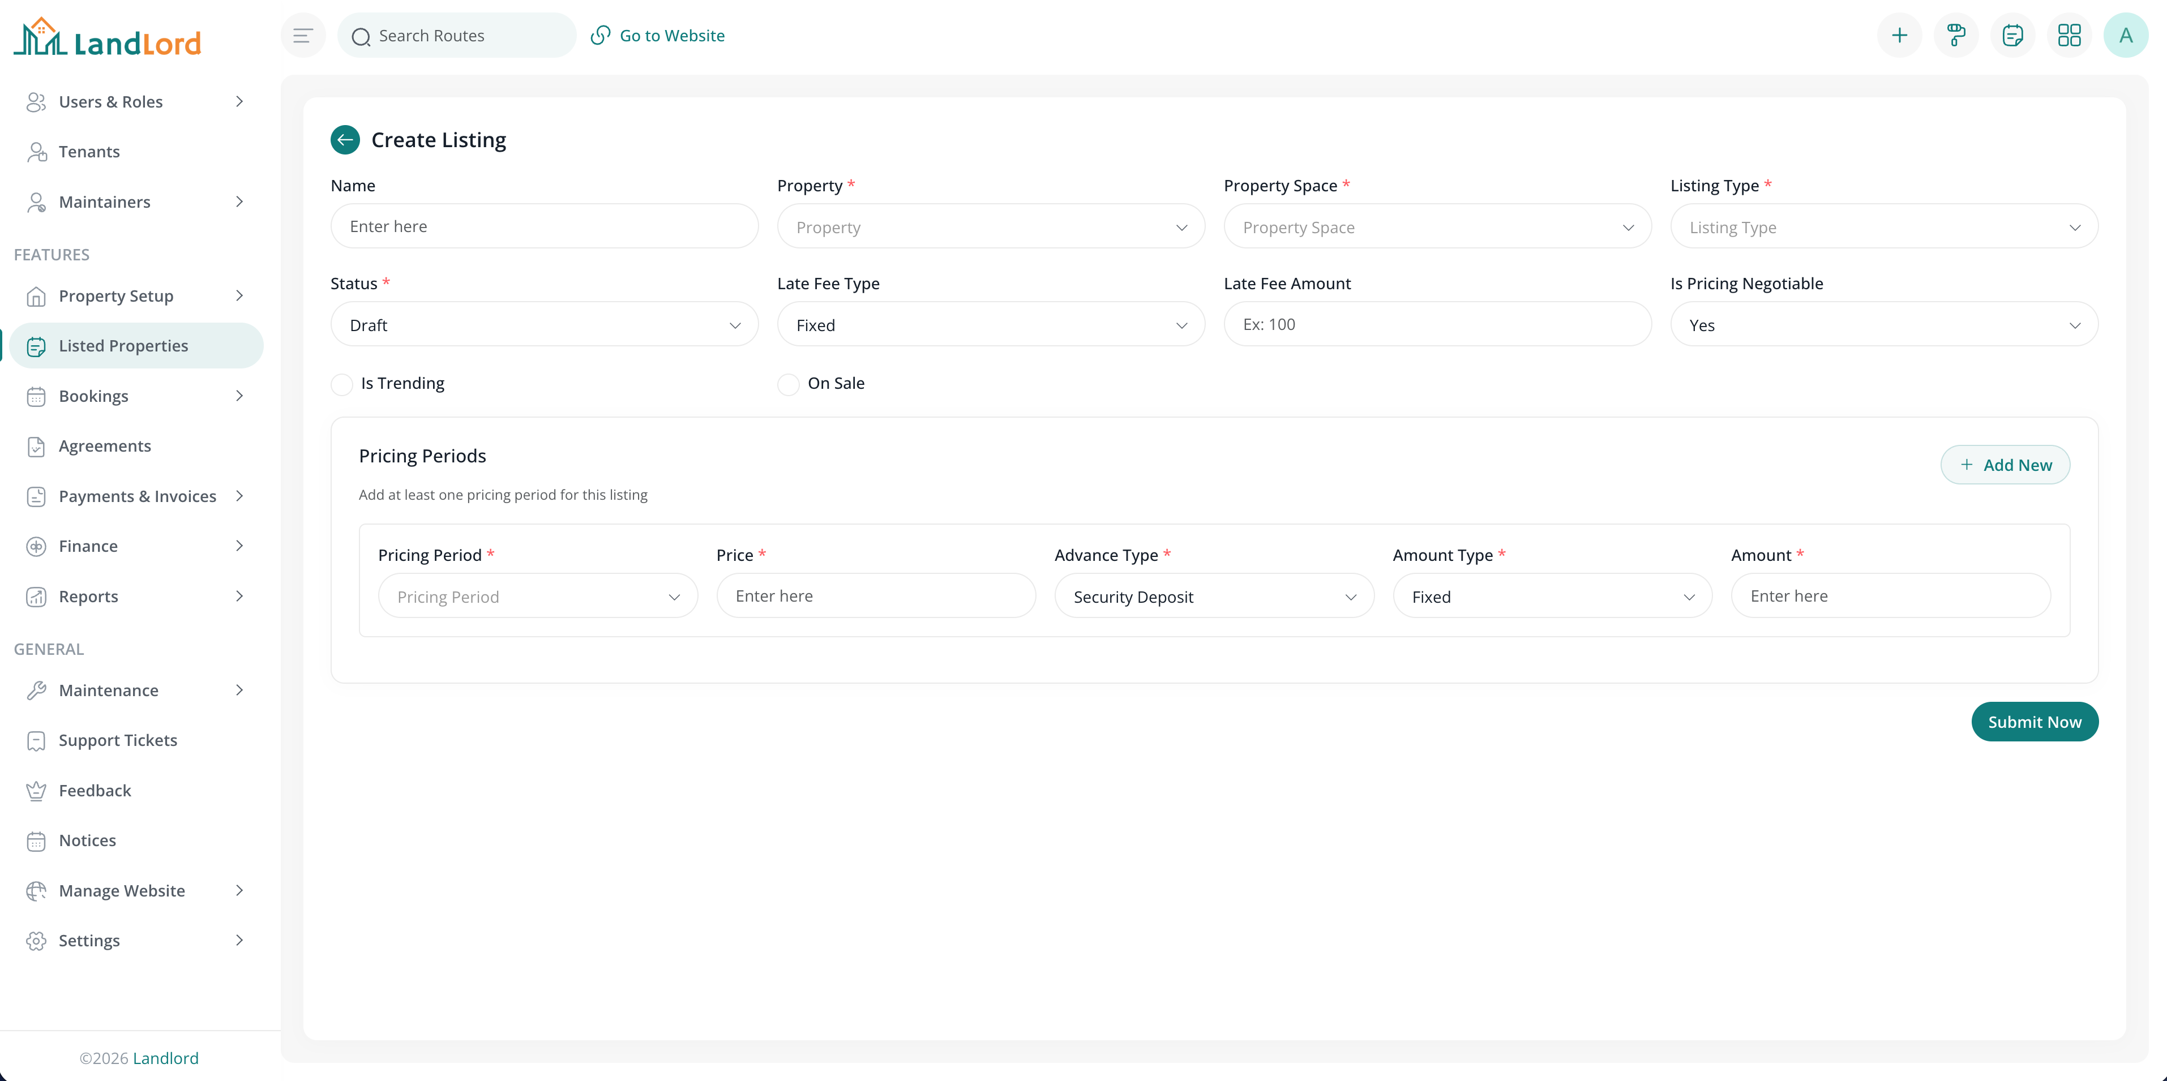This screenshot has width=2167, height=1081.
Task: Click the Feedback sidebar icon
Action: pos(37,790)
